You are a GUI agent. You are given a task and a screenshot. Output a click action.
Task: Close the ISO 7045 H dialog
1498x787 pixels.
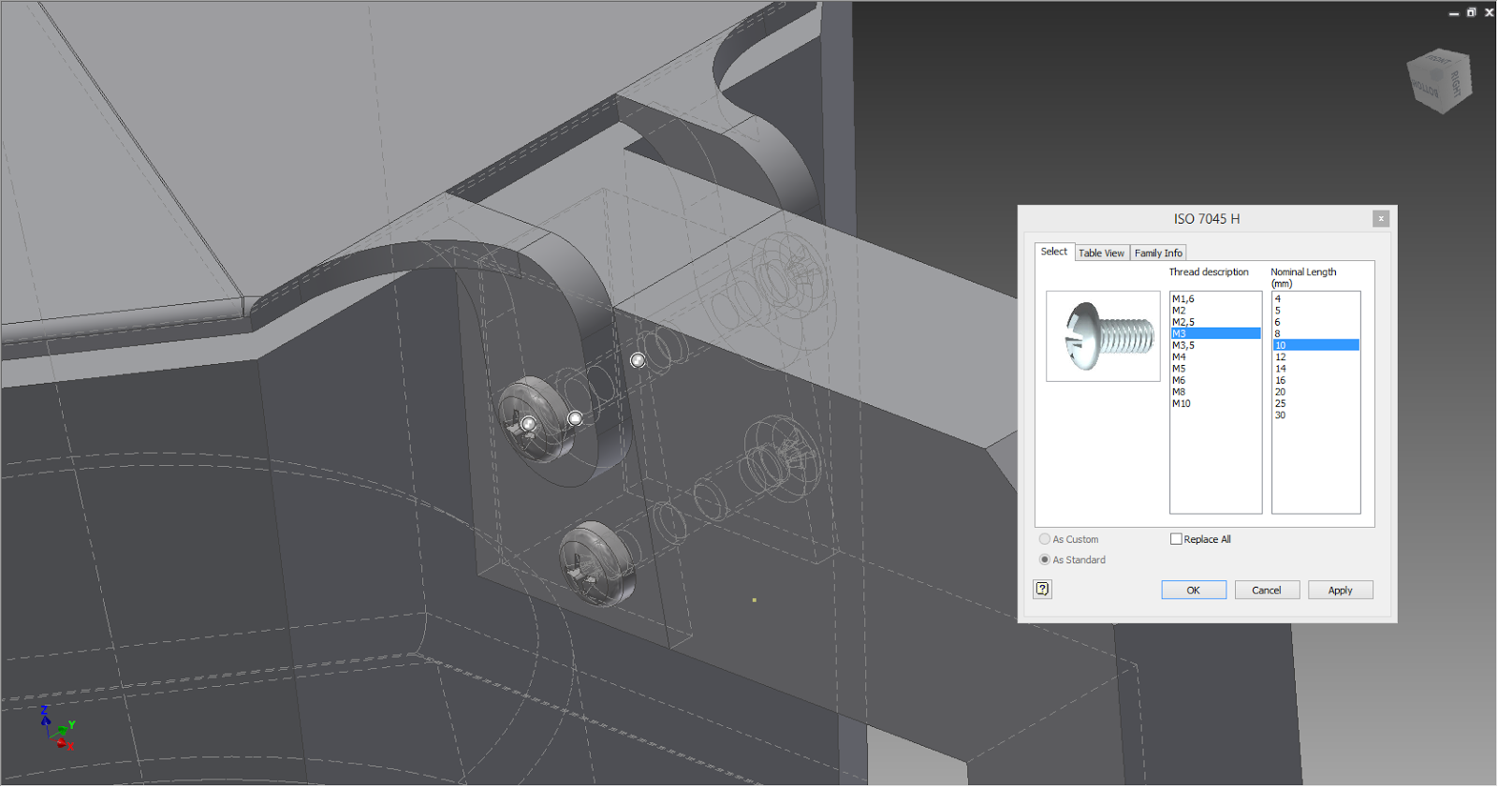(x=1381, y=219)
